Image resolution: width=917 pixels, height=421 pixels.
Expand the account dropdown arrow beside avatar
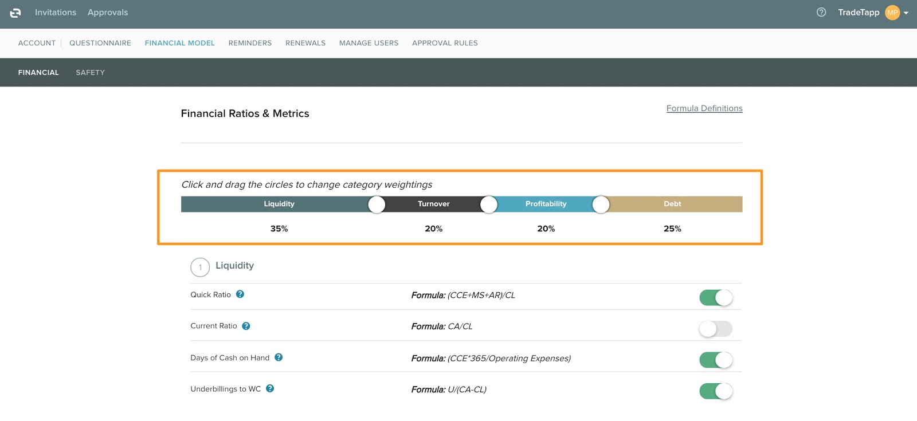coord(906,13)
